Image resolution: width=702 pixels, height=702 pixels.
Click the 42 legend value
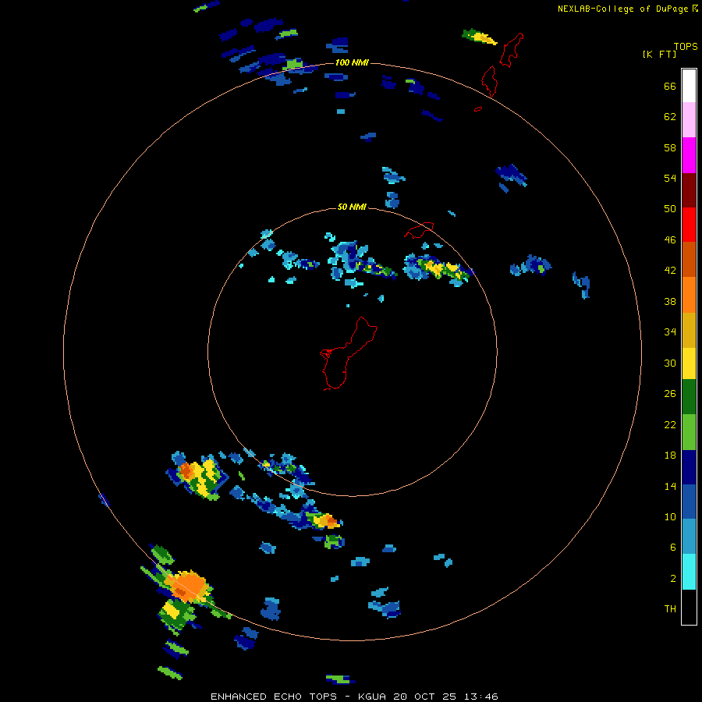670,271
